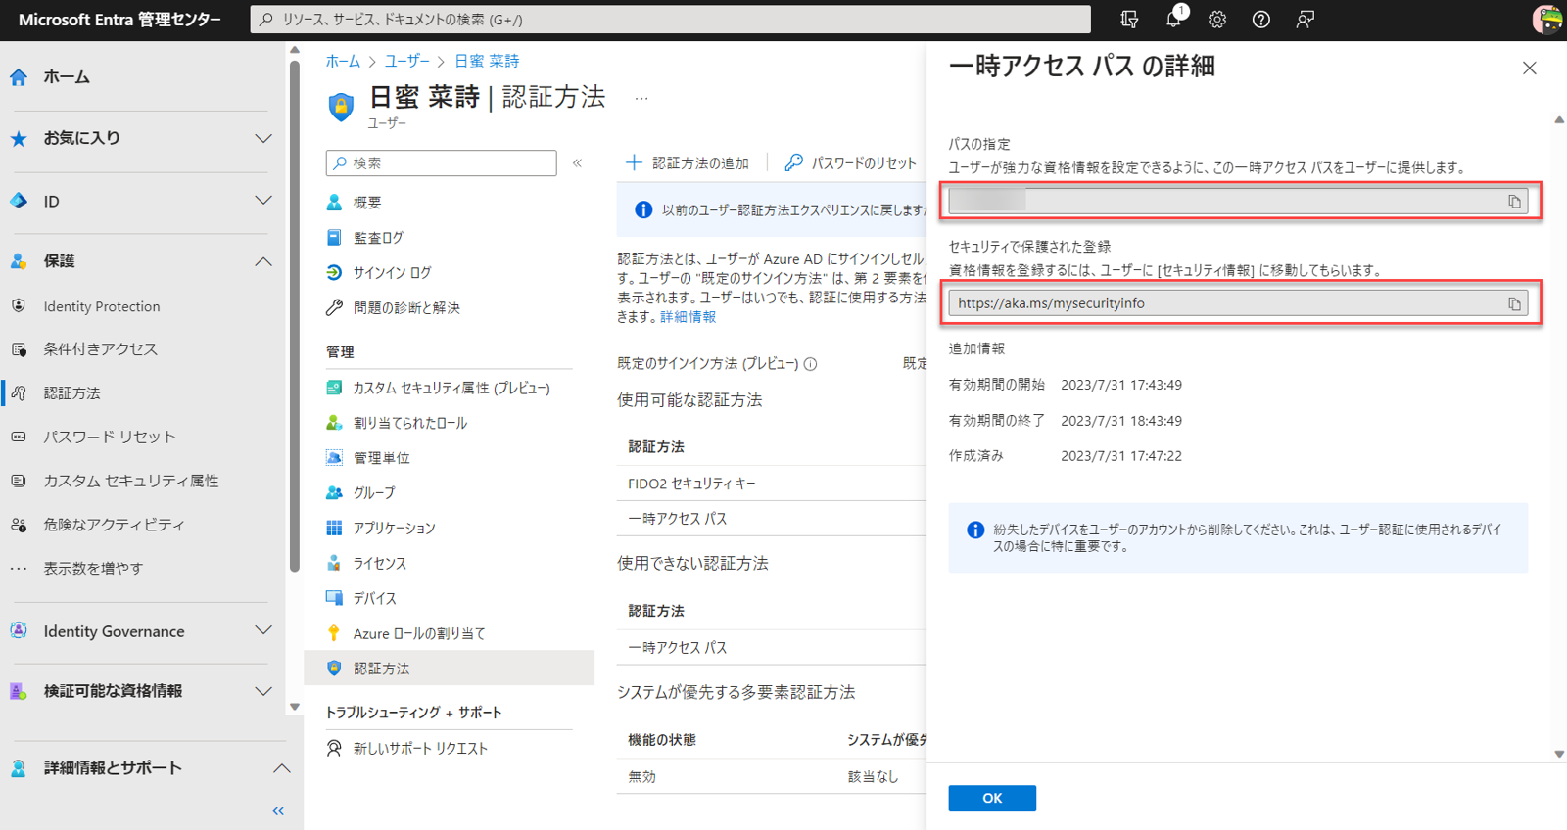Click down arrow of left navigation scrollbar

click(x=295, y=707)
